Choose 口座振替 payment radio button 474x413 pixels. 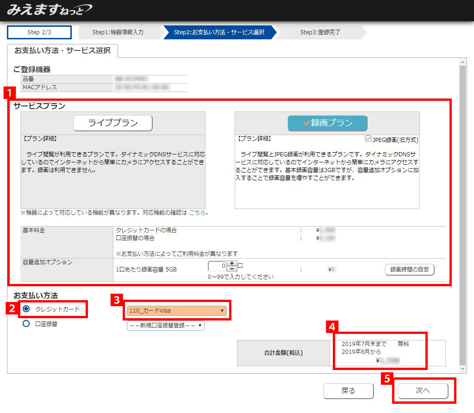(x=26, y=324)
